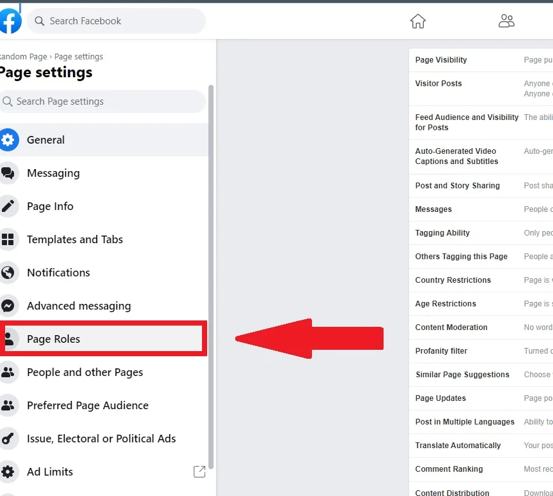Open the Facebook logo home link
This screenshot has height=496, width=553.
coord(10,21)
